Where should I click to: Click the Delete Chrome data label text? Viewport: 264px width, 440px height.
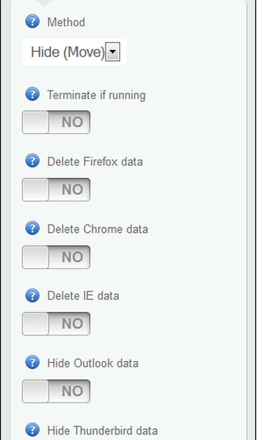click(97, 229)
